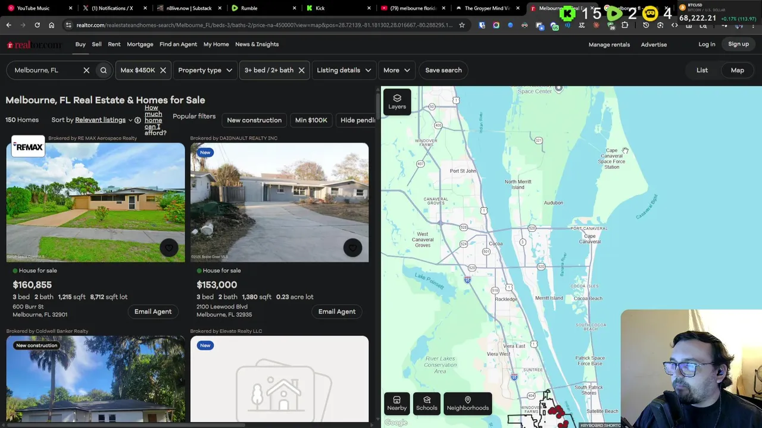Close the YouTube Music tab
Screen dimensions: 762x428
70,8
